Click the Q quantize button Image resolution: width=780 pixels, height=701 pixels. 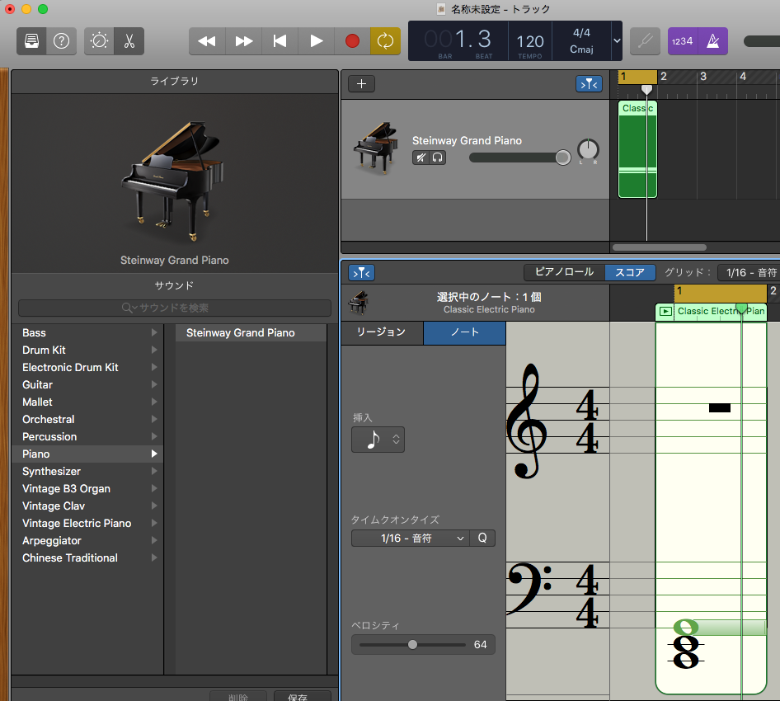point(482,538)
